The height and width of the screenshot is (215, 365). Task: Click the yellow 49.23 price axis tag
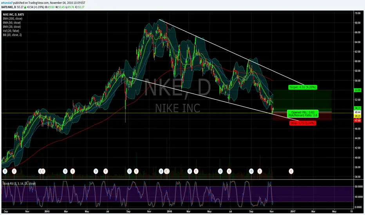(x=357, y=116)
